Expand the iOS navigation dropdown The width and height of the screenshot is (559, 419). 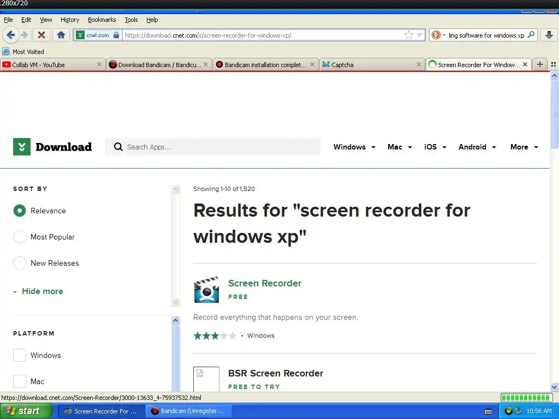point(435,147)
